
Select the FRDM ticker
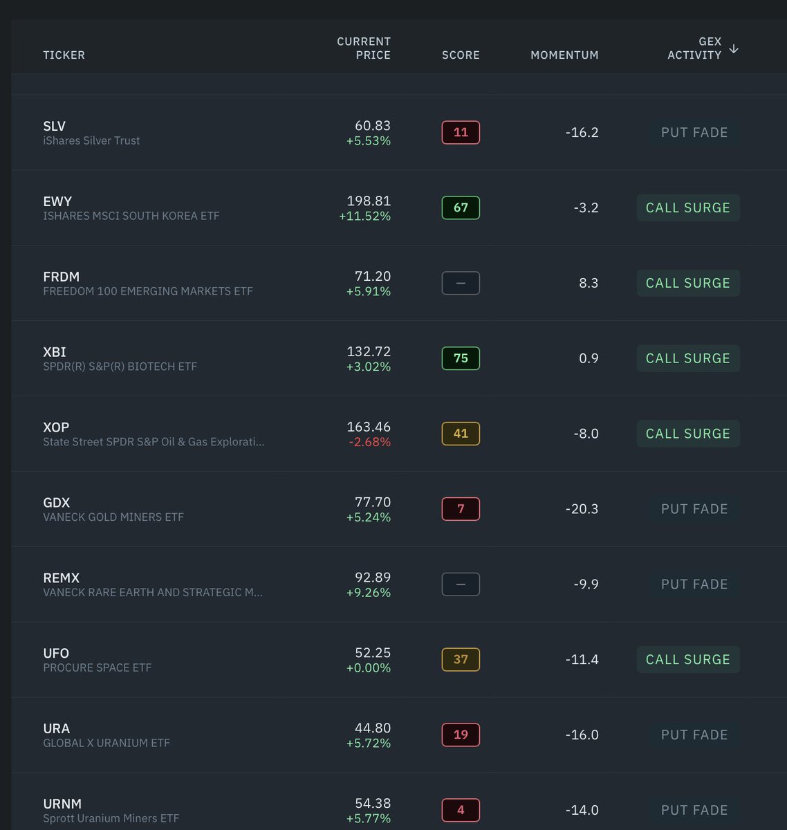tap(62, 277)
